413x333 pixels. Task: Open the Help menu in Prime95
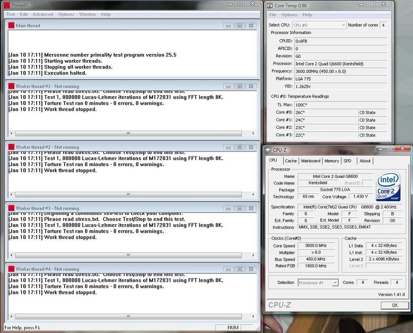[x=106, y=14]
